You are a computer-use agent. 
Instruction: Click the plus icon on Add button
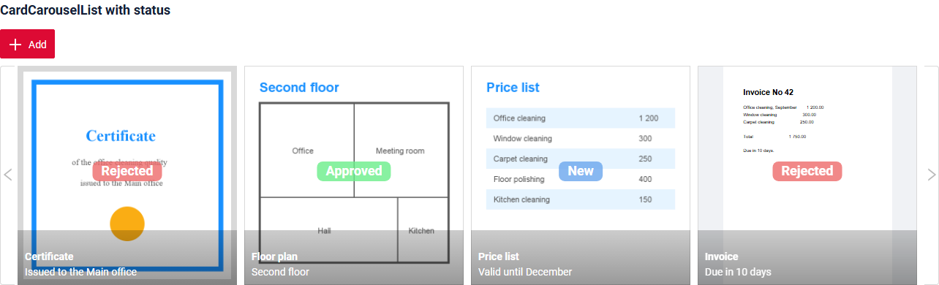click(x=15, y=45)
